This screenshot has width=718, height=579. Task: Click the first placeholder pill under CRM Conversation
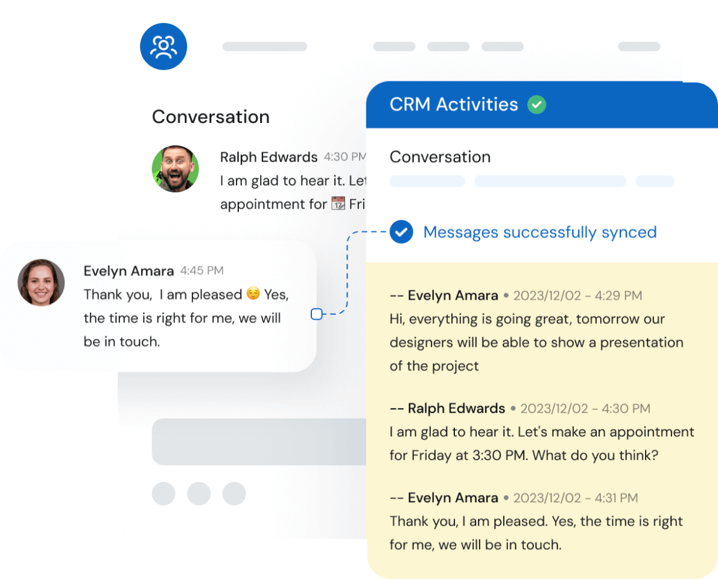coord(427,182)
